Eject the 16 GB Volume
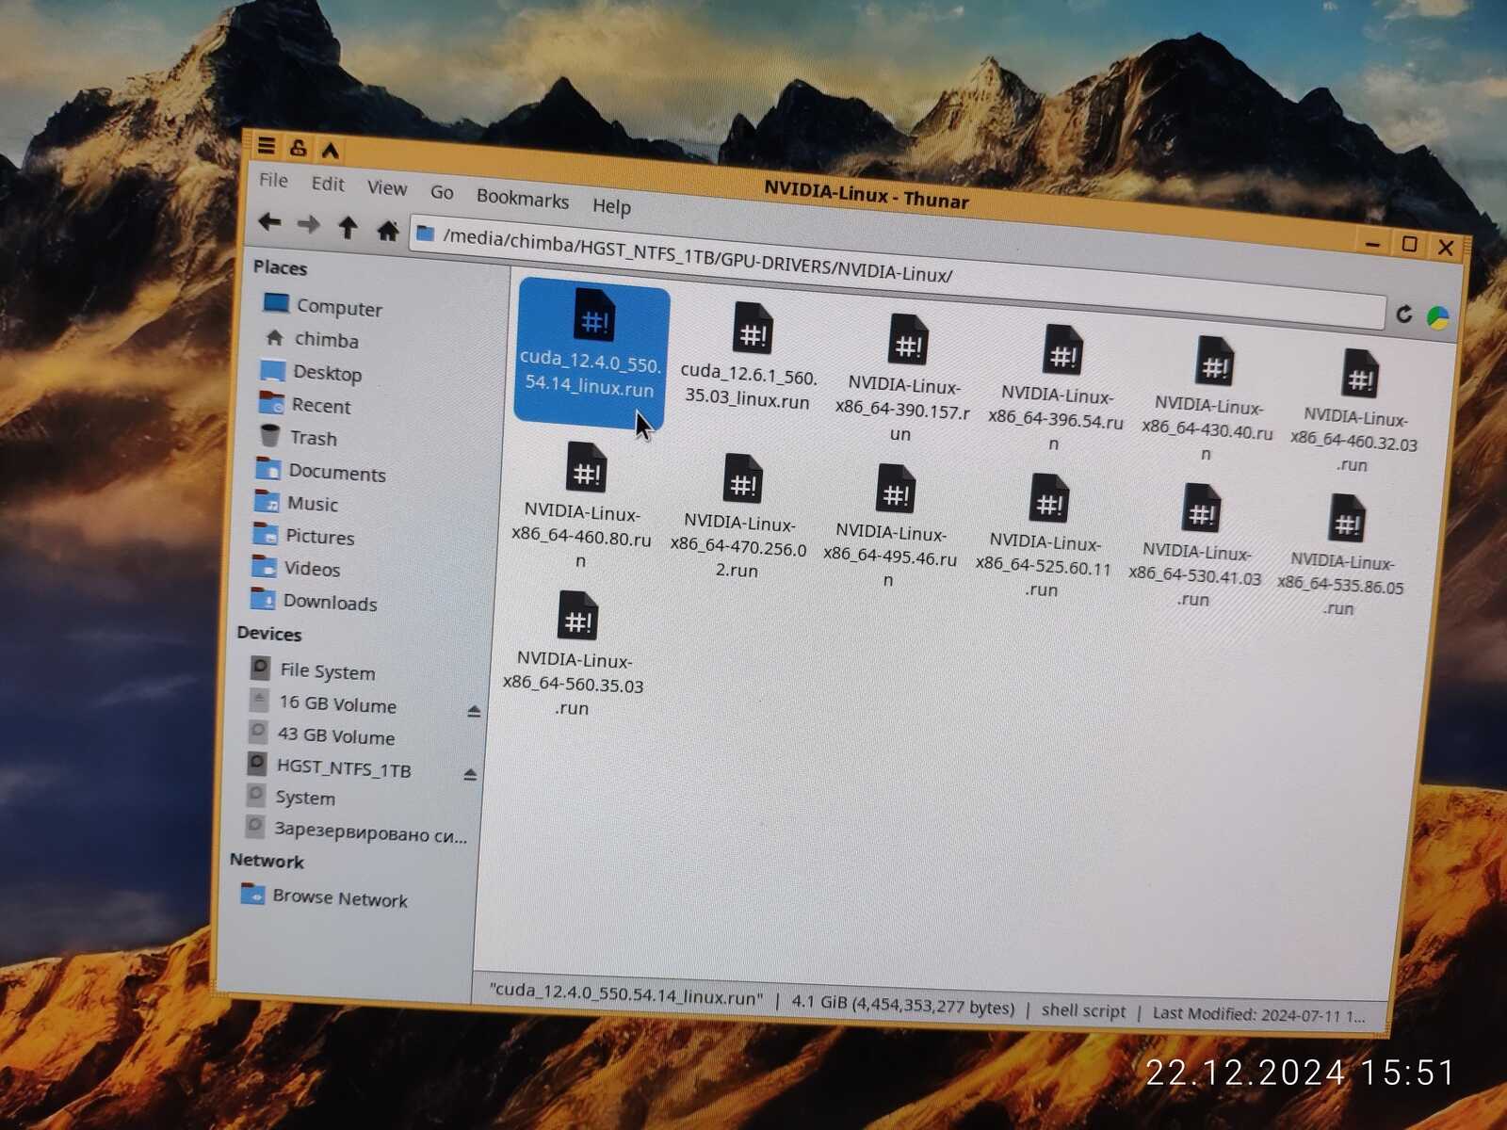 point(474,712)
